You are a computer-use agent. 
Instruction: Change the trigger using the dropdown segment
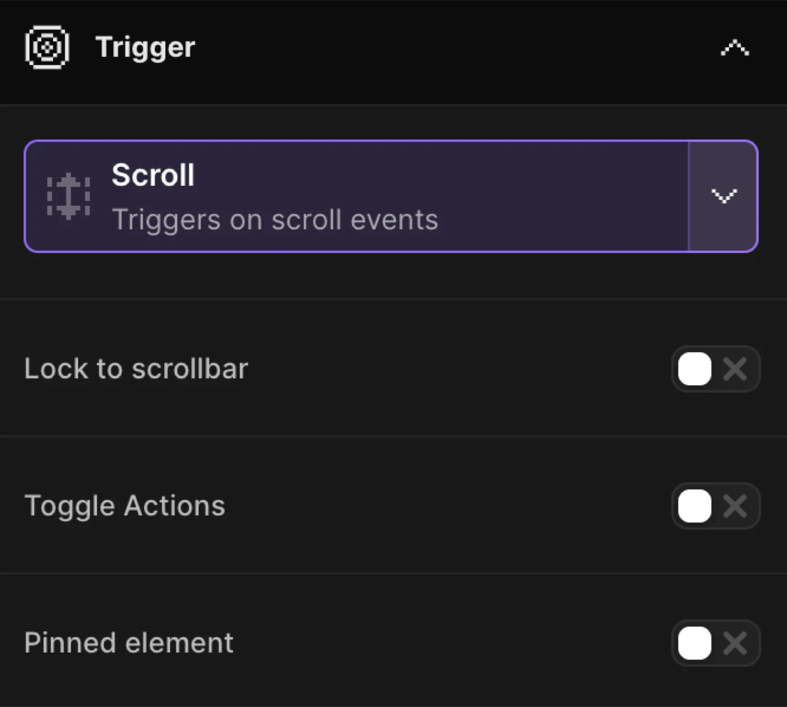coord(725,197)
